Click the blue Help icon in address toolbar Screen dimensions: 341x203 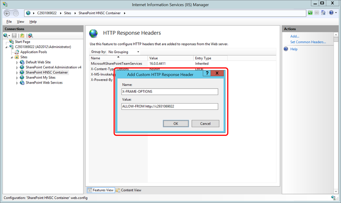coord(331,13)
